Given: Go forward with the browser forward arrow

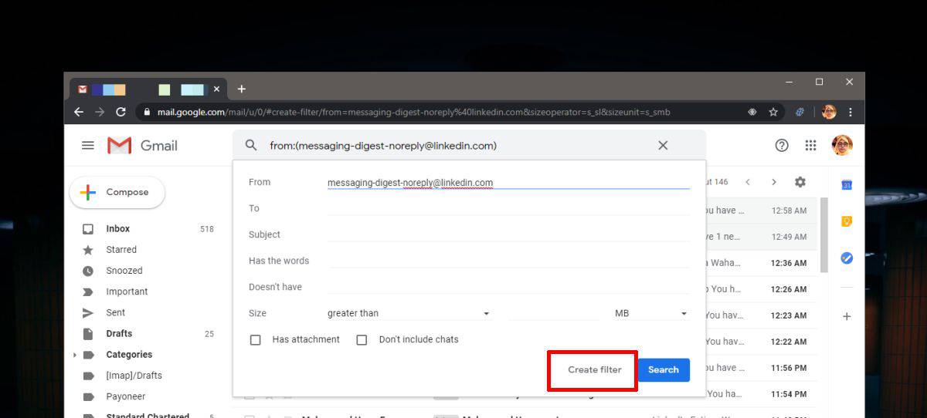Looking at the screenshot, I should coord(100,112).
